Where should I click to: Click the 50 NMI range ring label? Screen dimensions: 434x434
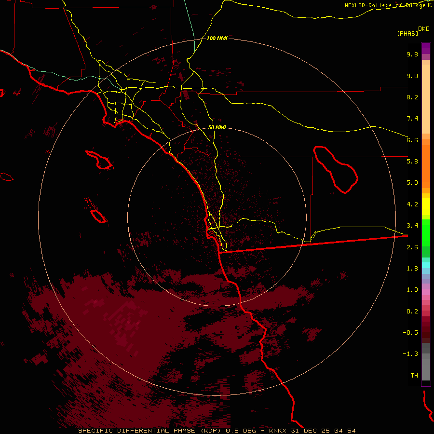[217, 128]
